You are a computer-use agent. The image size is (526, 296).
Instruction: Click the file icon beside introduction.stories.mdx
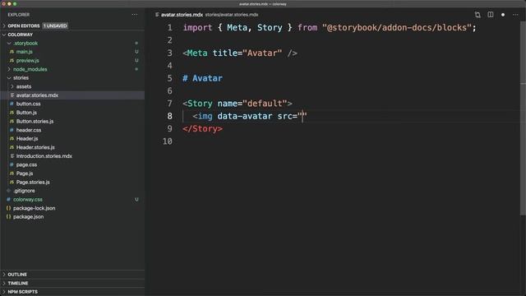[12, 156]
